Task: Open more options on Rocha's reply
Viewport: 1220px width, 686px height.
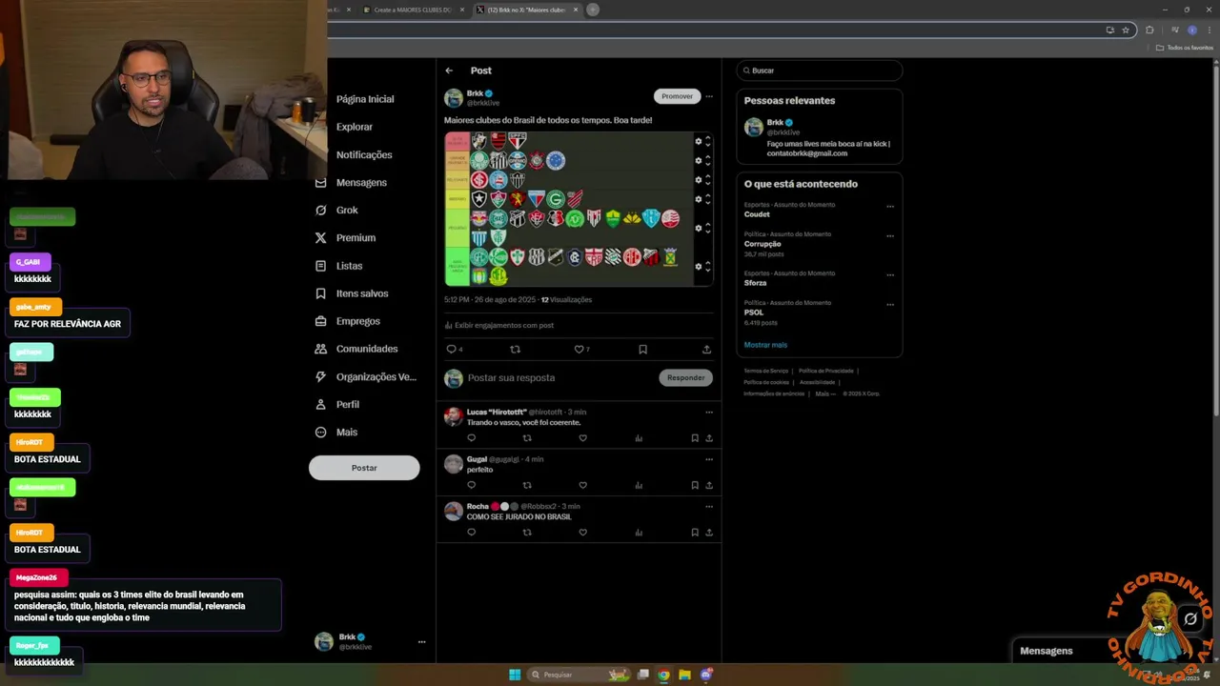Action: point(708,507)
